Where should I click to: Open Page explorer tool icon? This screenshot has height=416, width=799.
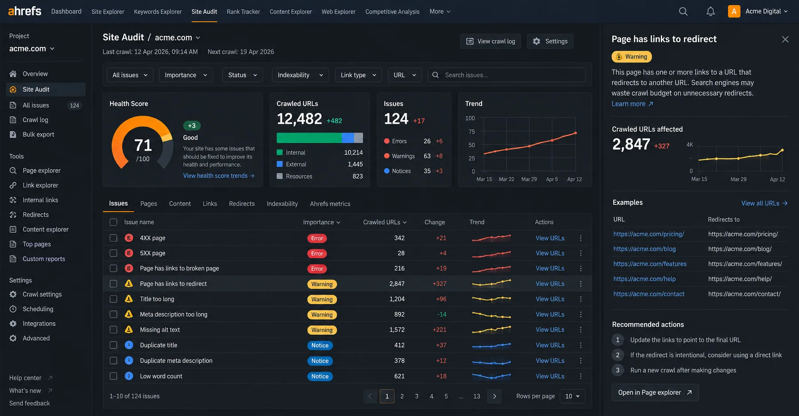point(13,170)
